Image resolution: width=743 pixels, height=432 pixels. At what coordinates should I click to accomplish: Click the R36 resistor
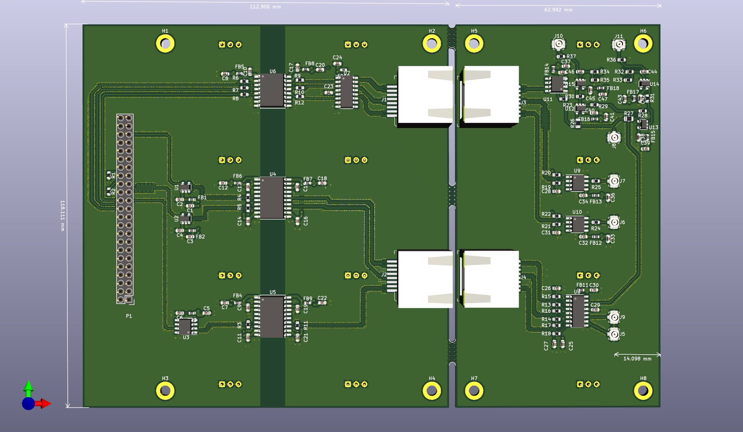(x=622, y=60)
